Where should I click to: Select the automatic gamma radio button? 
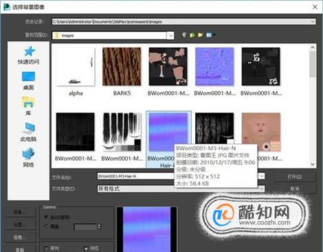click(x=46, y=217)
